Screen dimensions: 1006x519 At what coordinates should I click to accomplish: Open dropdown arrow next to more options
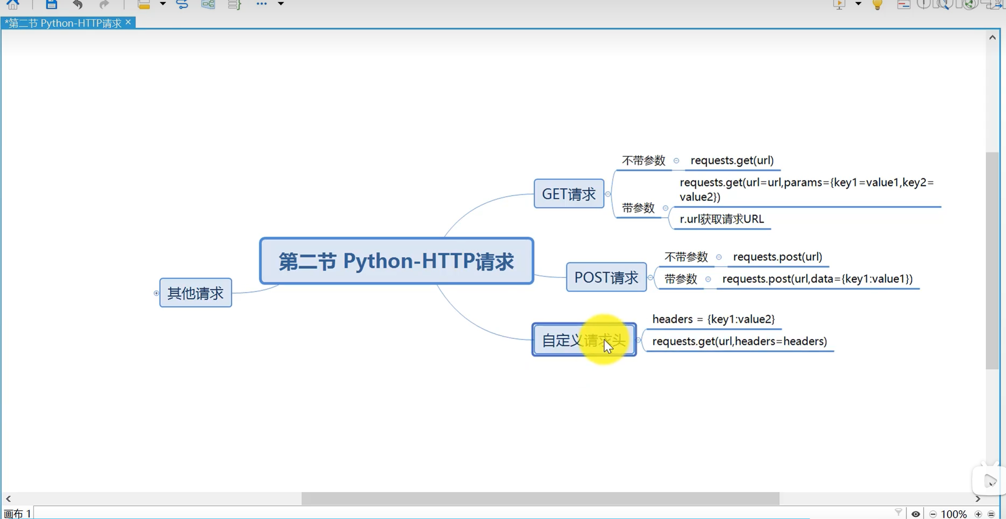pos(281,4)
